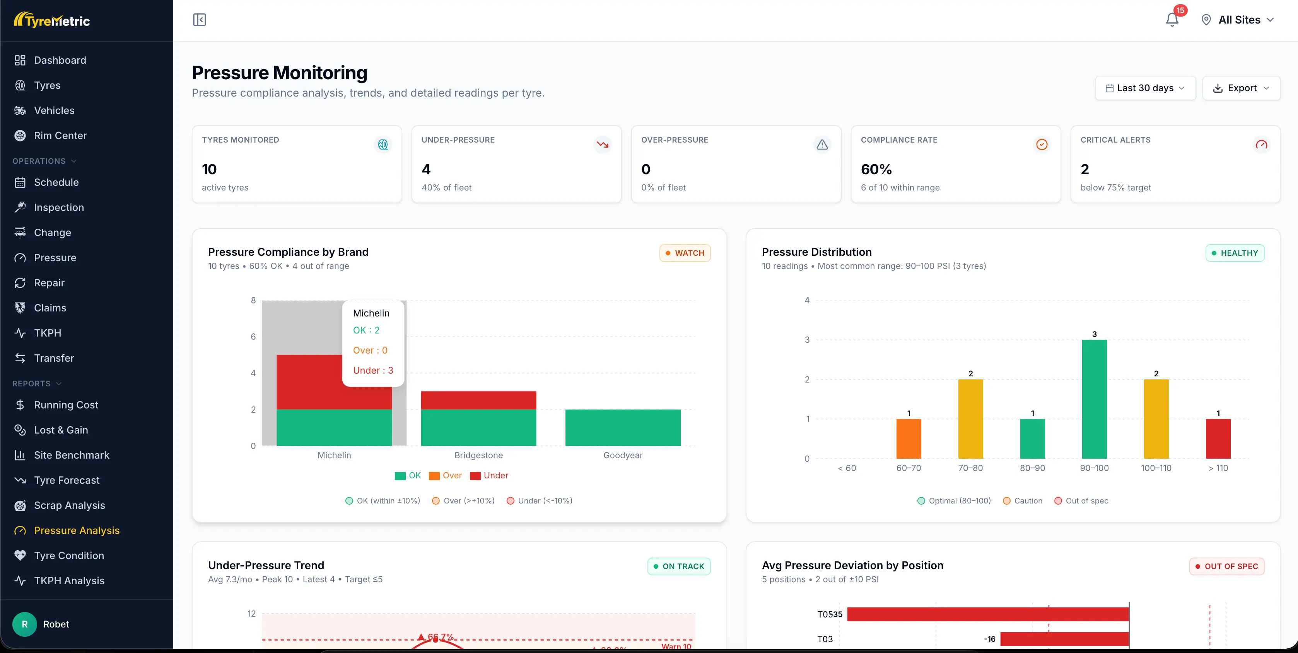Image resolution: width=1298 pixels, height=653 pixels.
Task: Click the Tyre Condition heart icon
Action: click(x=20, y=556)
